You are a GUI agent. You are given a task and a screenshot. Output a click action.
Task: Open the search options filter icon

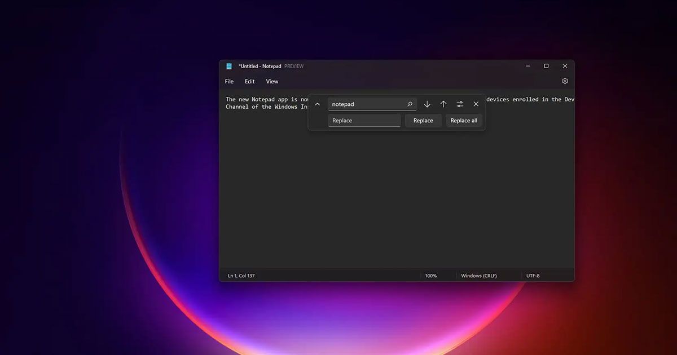tap(460, 104)
